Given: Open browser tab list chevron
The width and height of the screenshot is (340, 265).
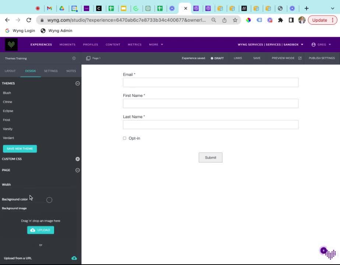Looking at the screenshot, I should (332, 8).
